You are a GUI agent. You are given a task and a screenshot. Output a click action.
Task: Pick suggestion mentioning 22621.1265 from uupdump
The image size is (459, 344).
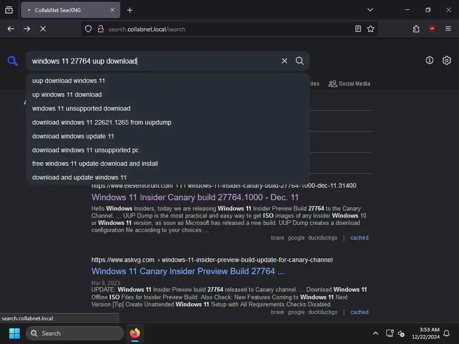(168, 122)
